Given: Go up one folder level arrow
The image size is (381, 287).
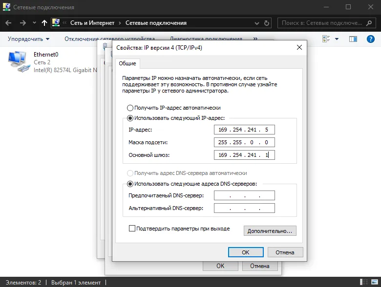Looking at the screenshot, I should coord(44,23).
